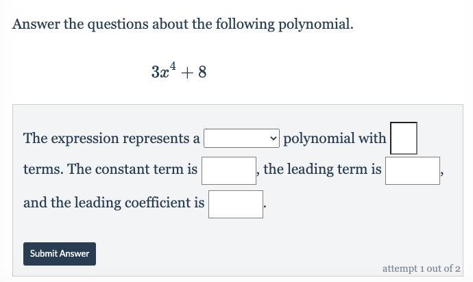This screenshot has width=473, height=282.
Task: Click "polynomial." at the heading's end
Action: click(x=319, y=25)
